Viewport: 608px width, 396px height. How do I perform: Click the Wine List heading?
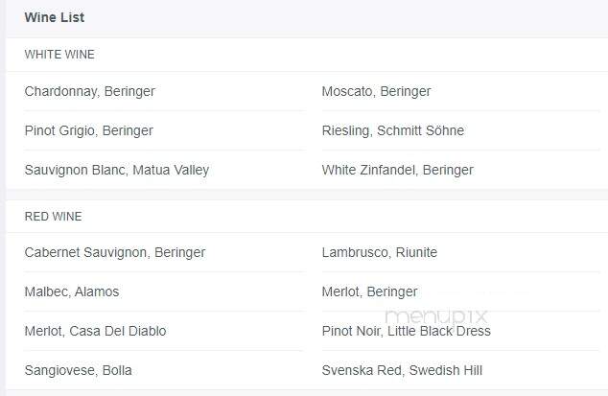point(55,17)
